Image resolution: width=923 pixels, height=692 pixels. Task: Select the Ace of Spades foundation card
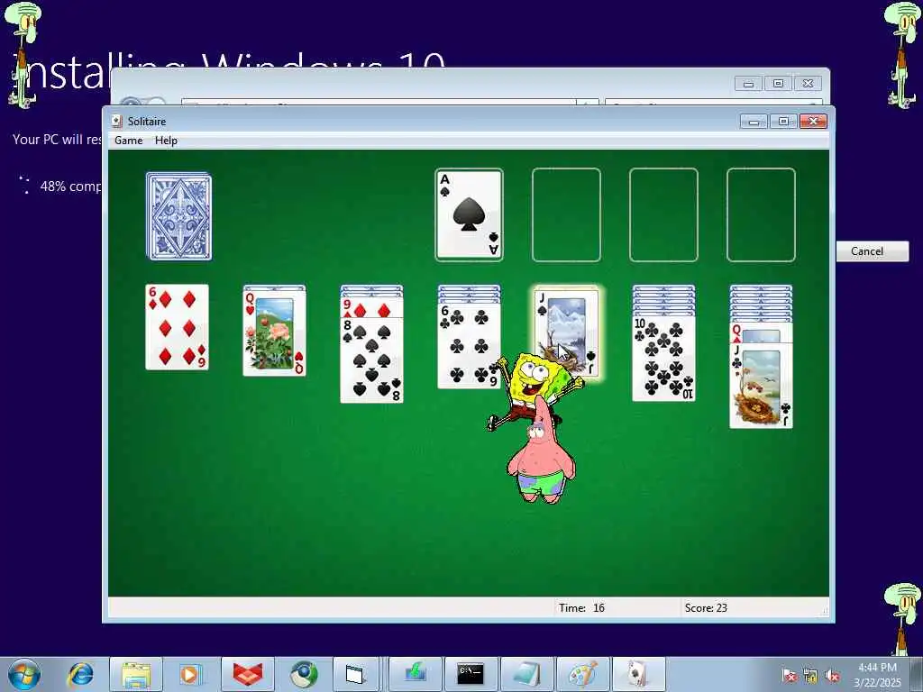(x=469, y=214)
